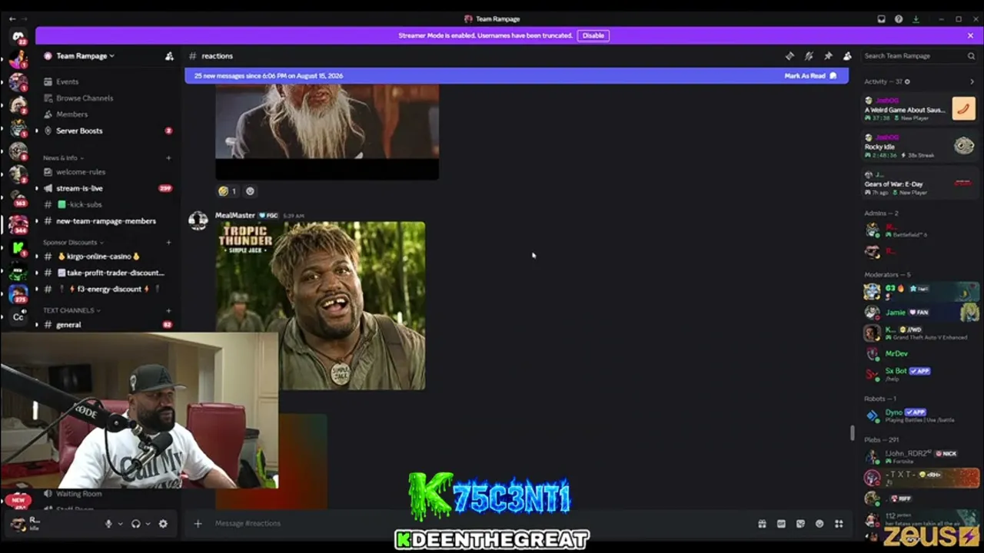
Task: Dismiss the Streamer Mode banner
Action: coord(970,35)
